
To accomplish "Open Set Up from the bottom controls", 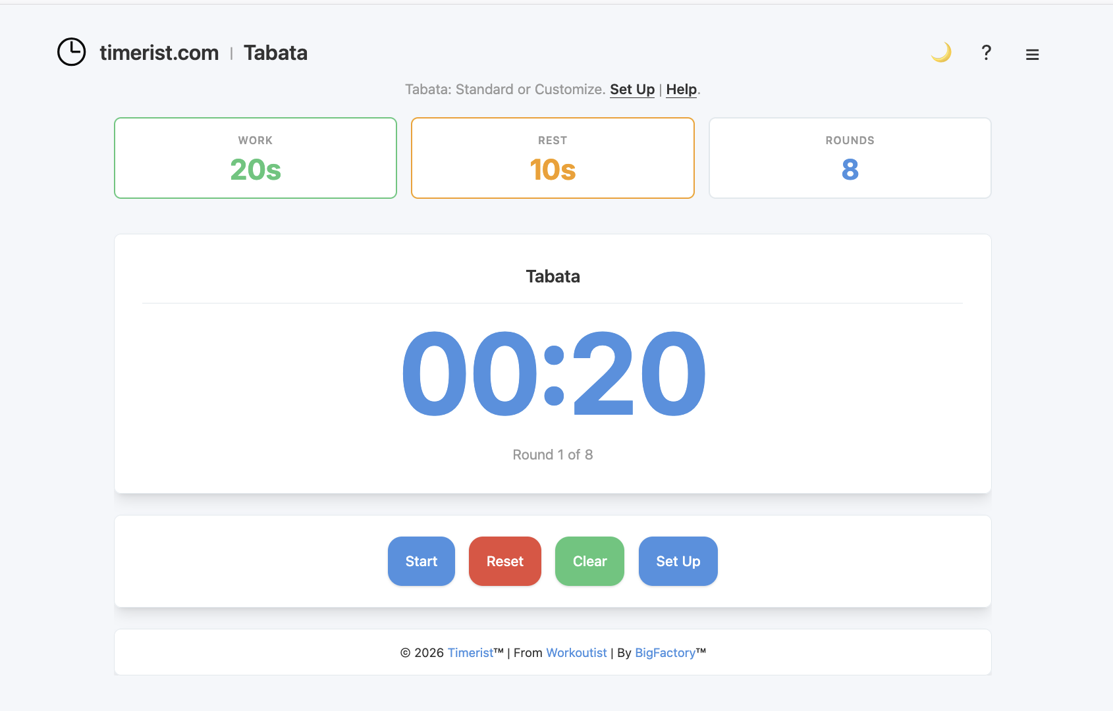I will [678, 561].
